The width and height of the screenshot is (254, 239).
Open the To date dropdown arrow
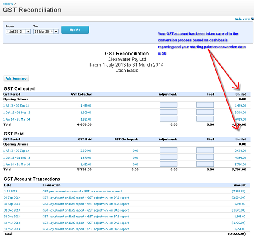coord(56,31)
